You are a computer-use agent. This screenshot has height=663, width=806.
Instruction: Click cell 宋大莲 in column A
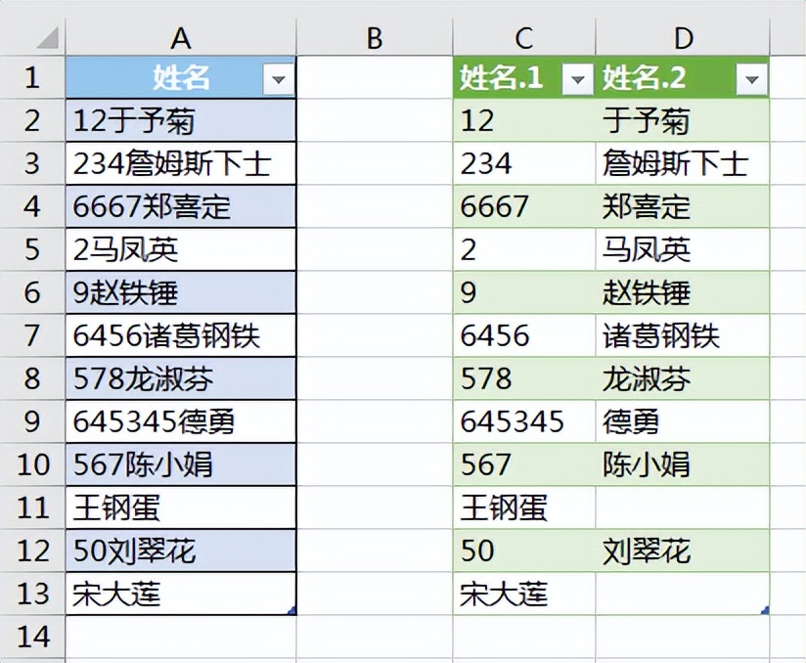click(181, 594)
